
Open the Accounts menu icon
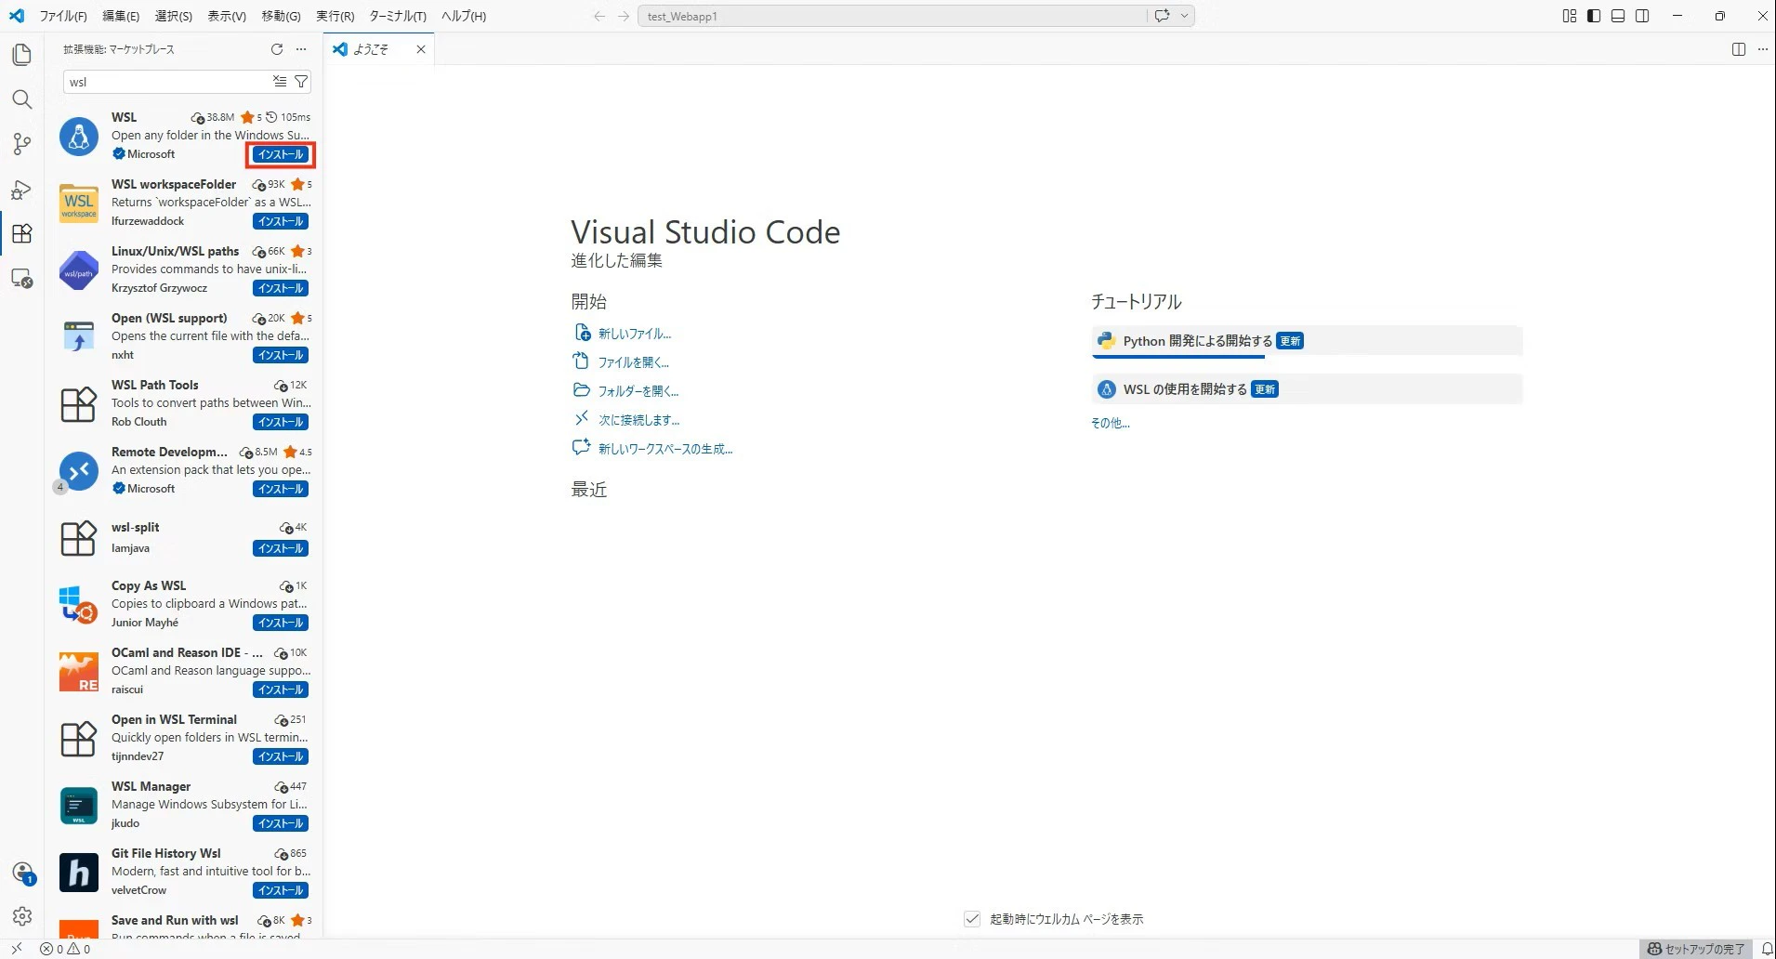(x=22, y=873)
